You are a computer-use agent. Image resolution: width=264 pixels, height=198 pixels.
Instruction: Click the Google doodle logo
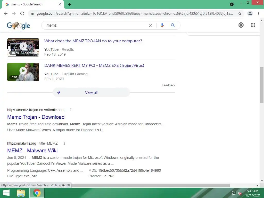pos(18,26)
